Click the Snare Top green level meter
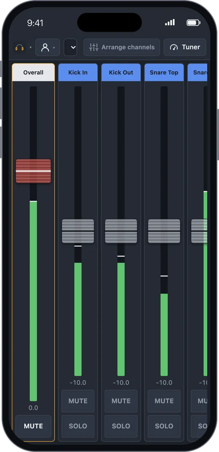 [164, 335]
